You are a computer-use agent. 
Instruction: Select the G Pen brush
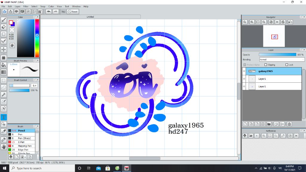tap(22, 142)
